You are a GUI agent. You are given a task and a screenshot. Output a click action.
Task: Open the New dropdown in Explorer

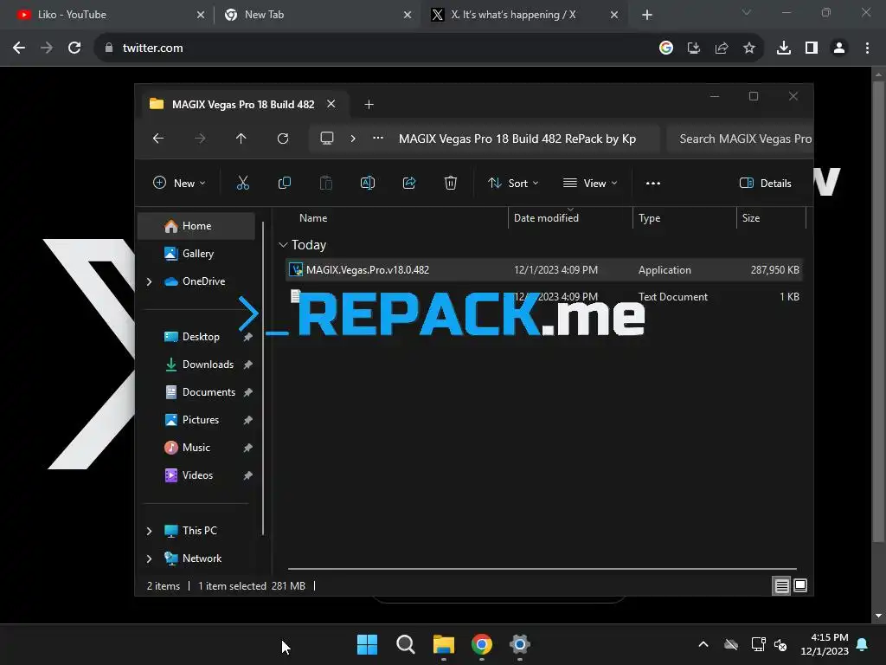click(179, 184)
